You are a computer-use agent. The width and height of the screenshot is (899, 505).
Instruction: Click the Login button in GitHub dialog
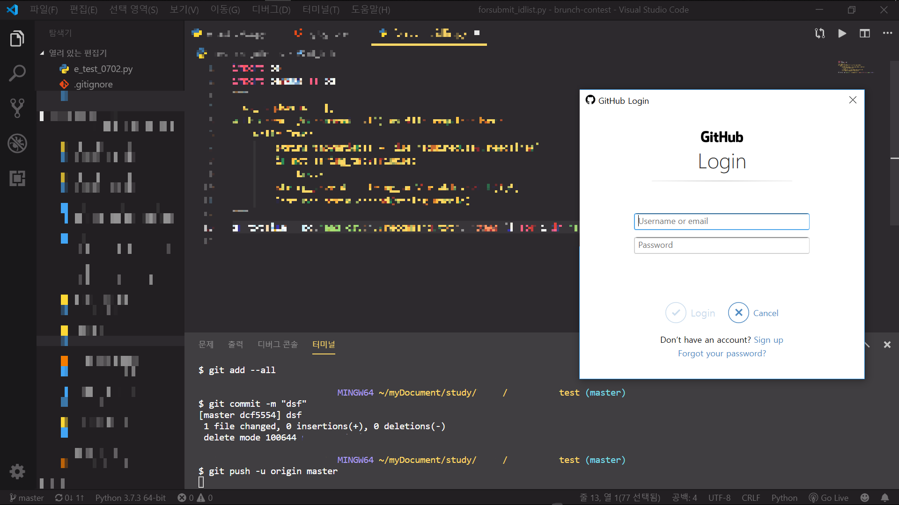pyautogui.click(x=690, y=313)
